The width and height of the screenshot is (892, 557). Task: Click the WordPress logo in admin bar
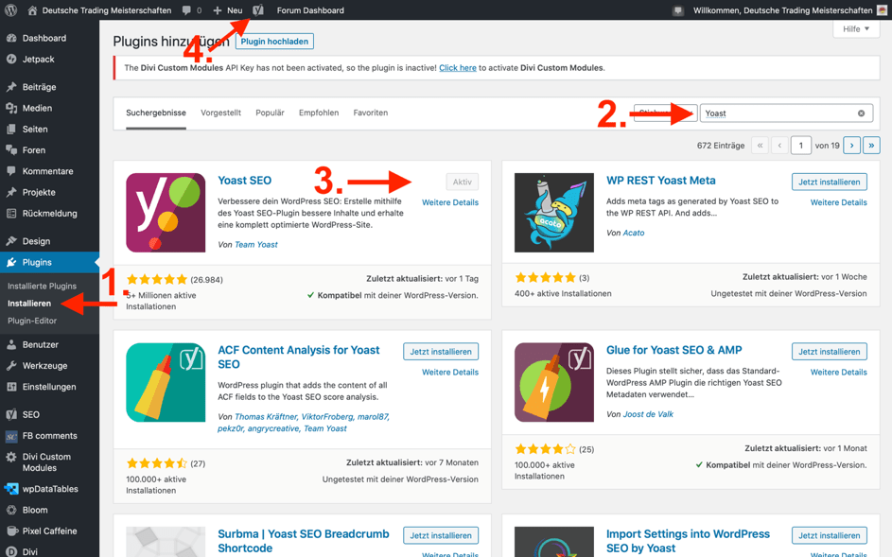pyautogui.click(x=10, y=10)
